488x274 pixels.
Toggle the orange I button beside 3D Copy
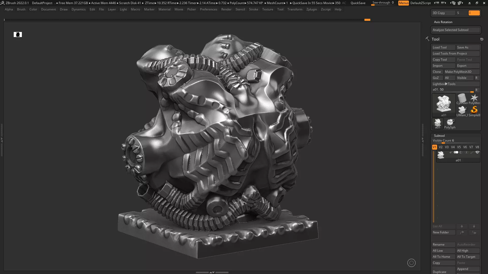coord(474,13)
